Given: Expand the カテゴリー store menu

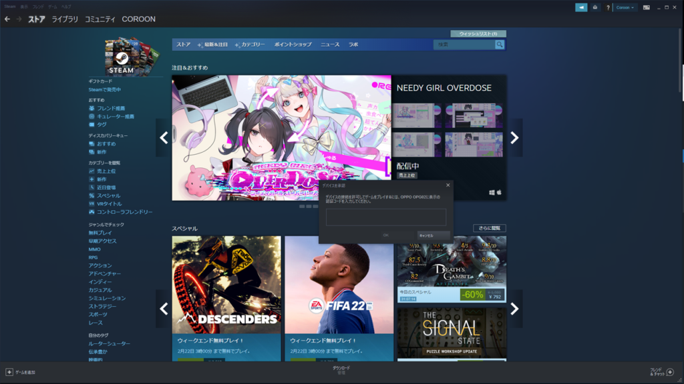Looking at the screenshot, I should pos(250,45).
